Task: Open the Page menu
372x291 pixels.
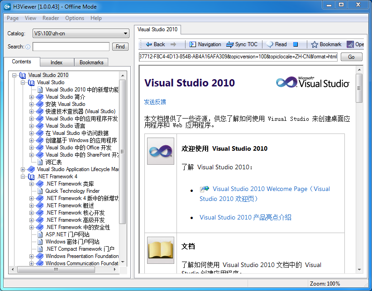Action: coord(13,18)
